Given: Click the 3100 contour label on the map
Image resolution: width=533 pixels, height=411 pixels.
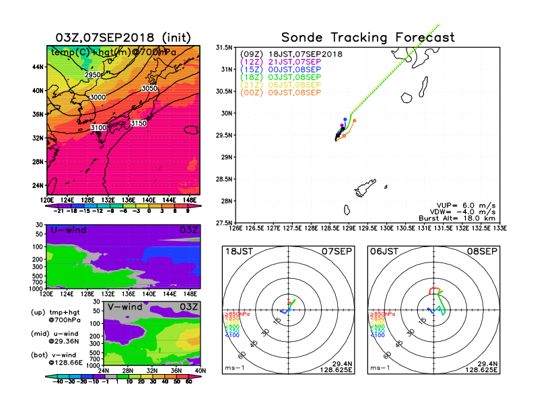Looking at the screenshot, I should point(98,128).
